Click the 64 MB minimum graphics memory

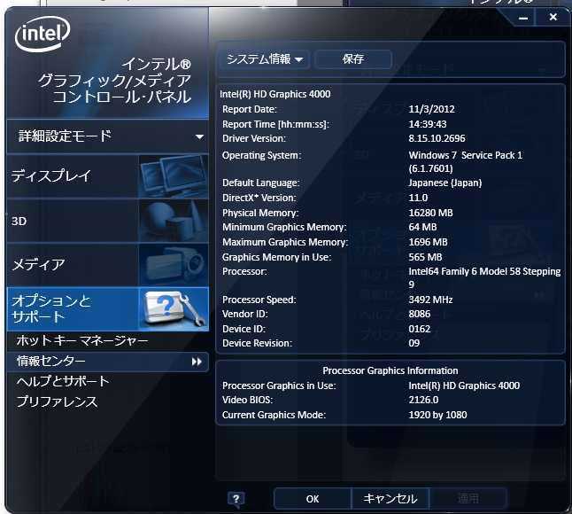(422, 227)
